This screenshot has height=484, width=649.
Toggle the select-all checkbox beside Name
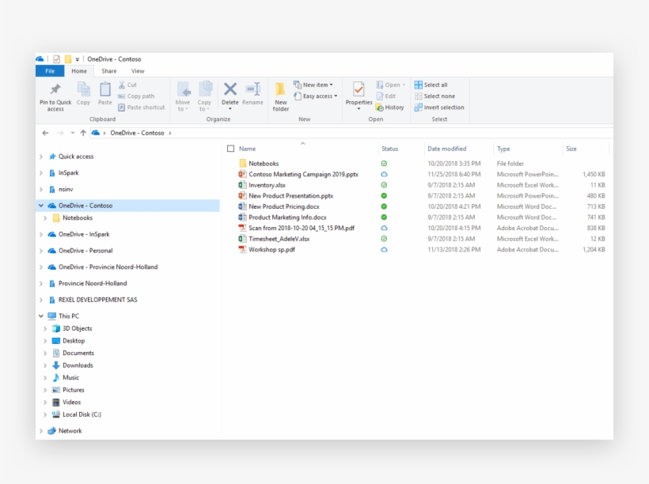pyautogui.click(x=230, y=149)
